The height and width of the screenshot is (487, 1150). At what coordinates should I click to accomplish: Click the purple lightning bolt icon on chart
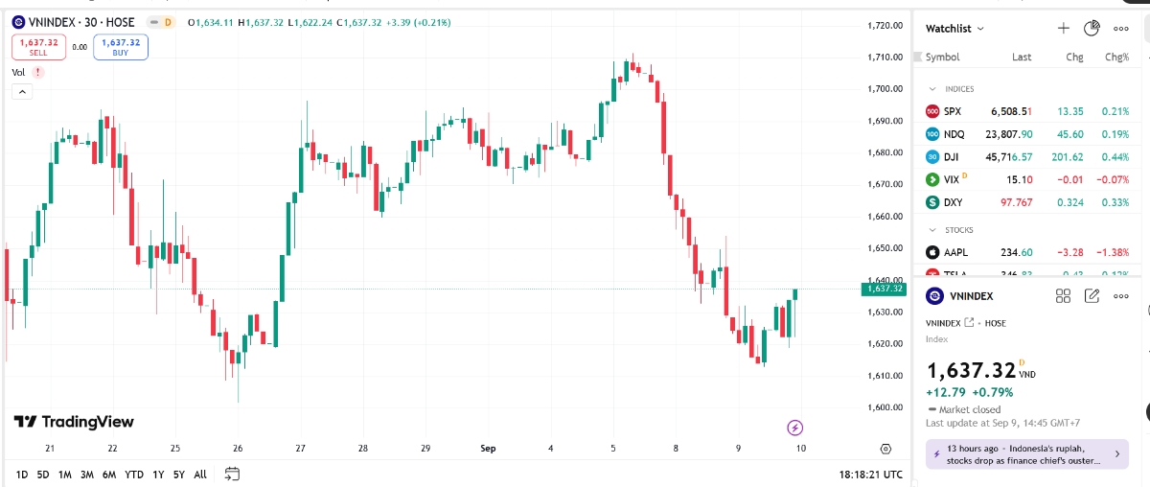click(x=794, y=428)
